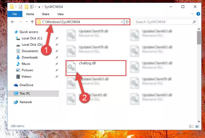Screen dimensions: 205x138
Task: Click the chatlog.dll file name
Action: coord(87,63)
